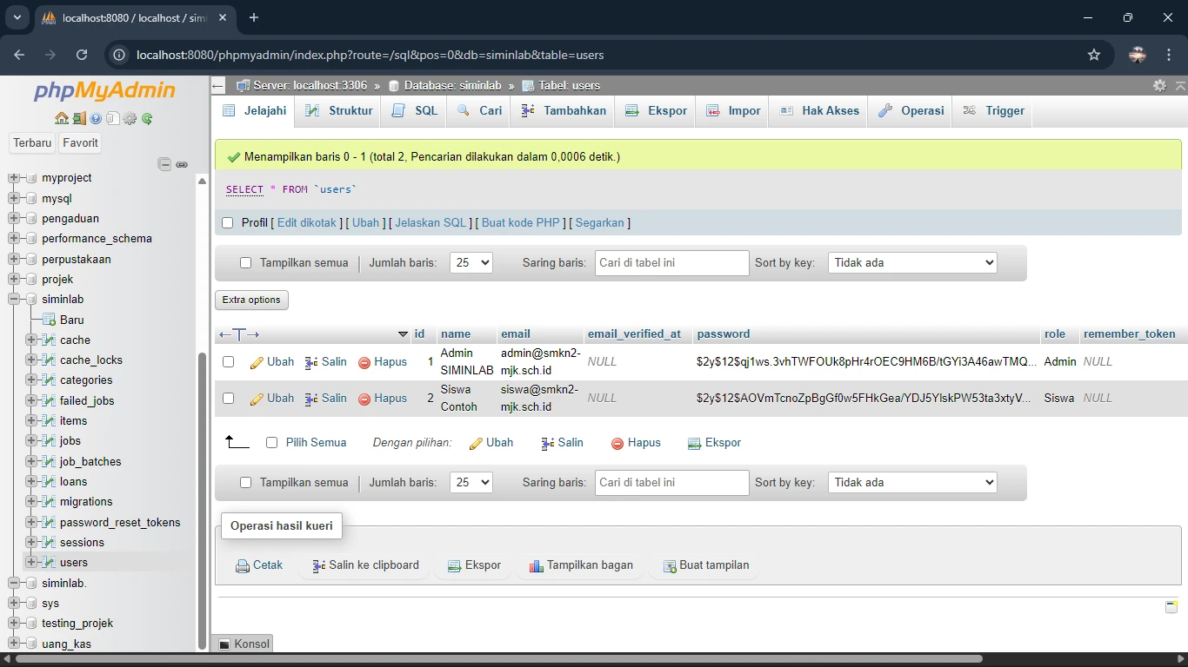Viewport: 1188px width, 667px height.
Task: Expand the perpustakaan database tree node
Action: click(14, 259)
